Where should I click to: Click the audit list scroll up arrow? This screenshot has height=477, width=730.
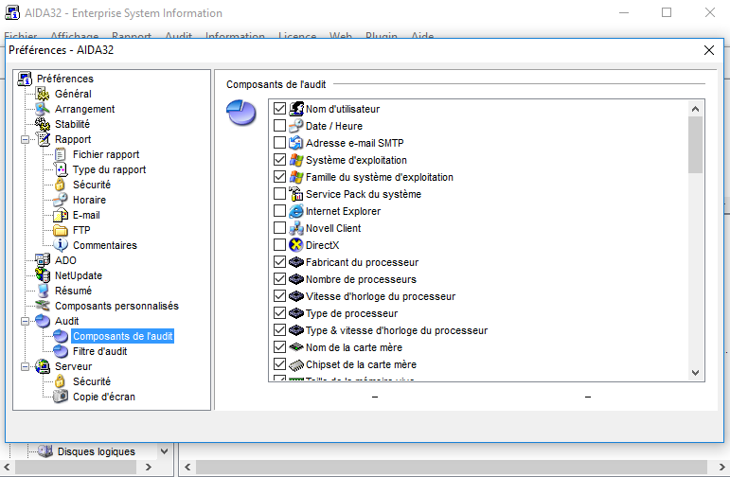tap(696, 109)
